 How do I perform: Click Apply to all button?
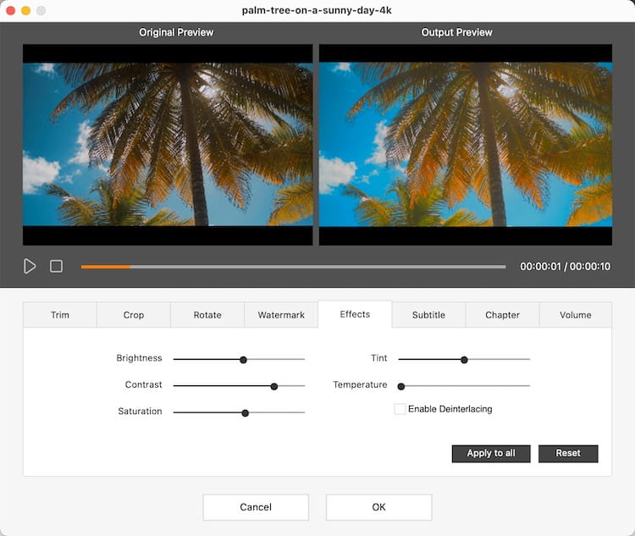(x=491, y=453)
